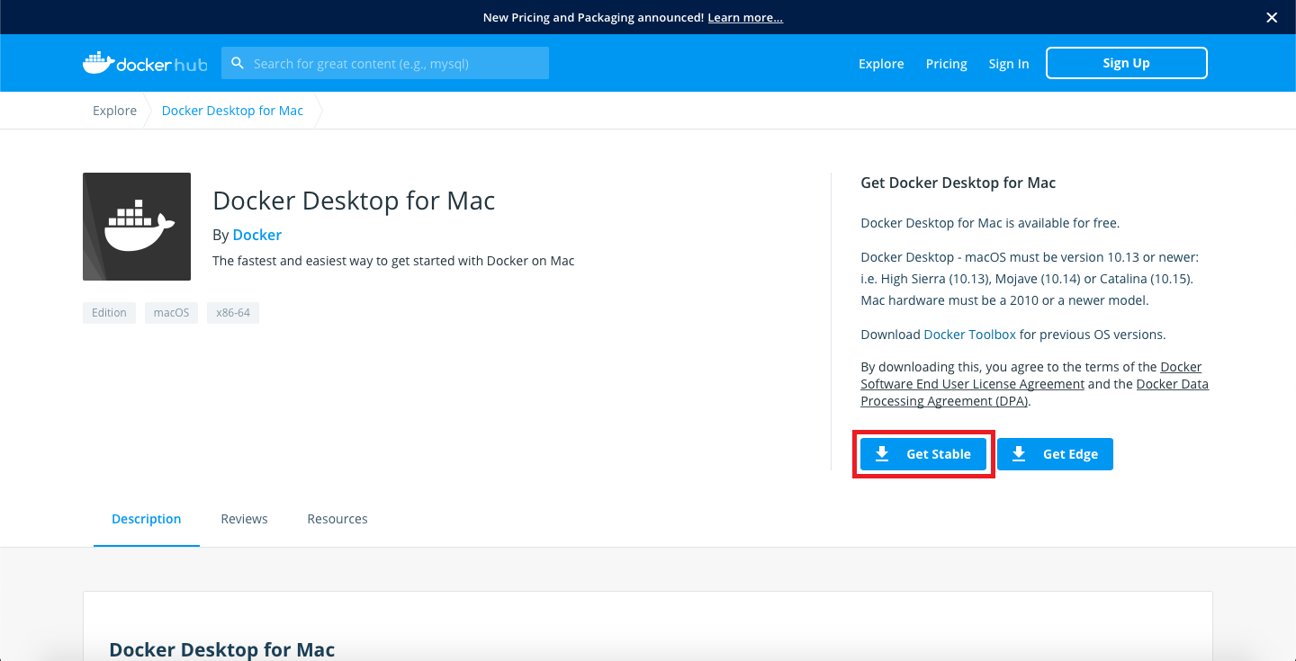This screenshot has width=1296, height=661.
Task: Click the Sign Up button
Action: 1127,63
